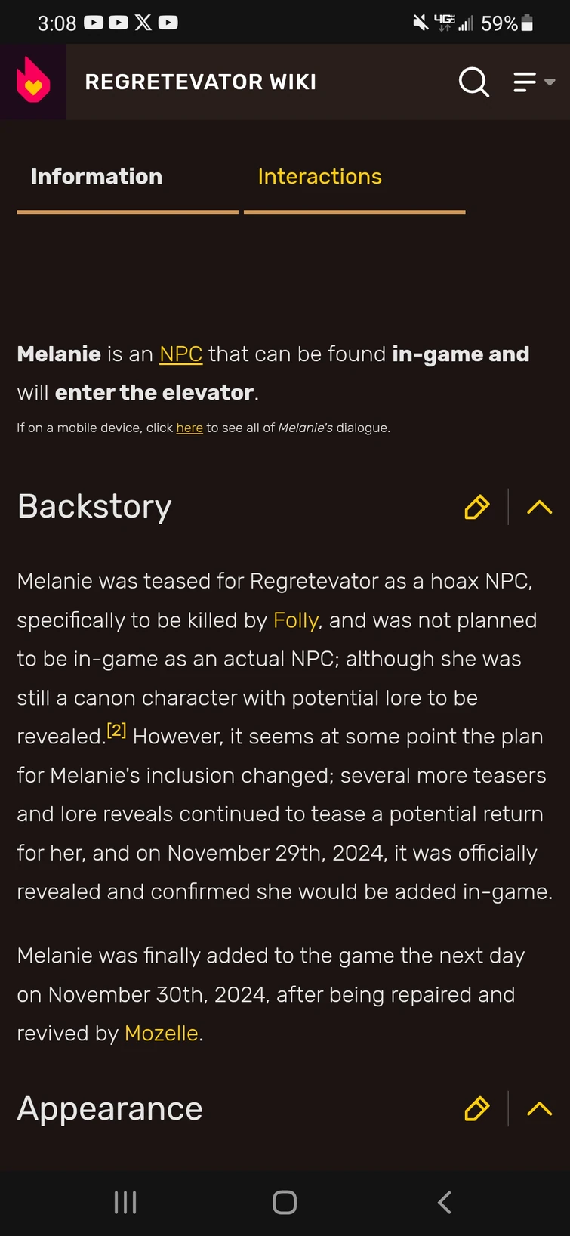Click the [2] reference citation

[x=117, y=730]
